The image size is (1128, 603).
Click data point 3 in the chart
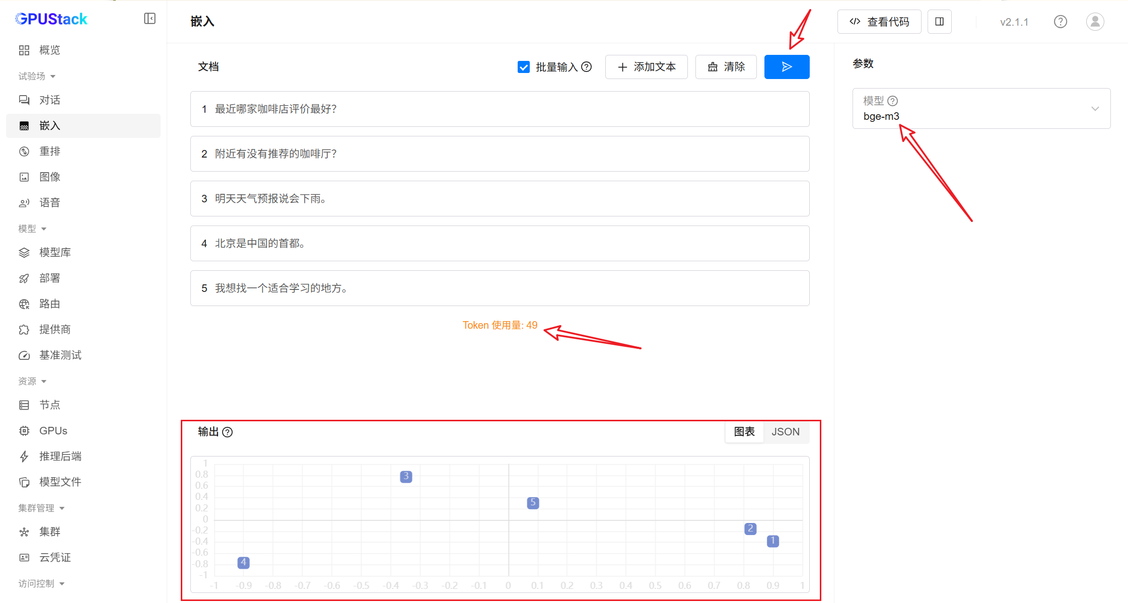(x=406, y=476)
